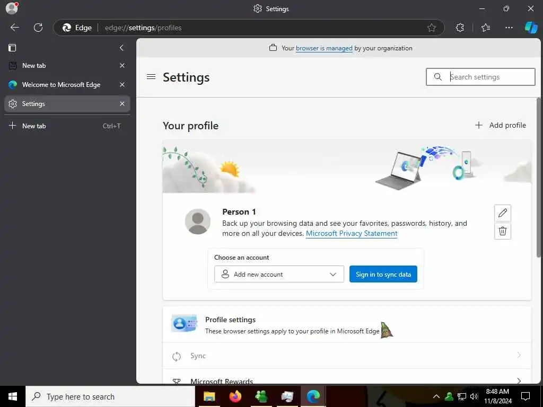
Task: Switch to the first New tab
Action: point(67,65)
